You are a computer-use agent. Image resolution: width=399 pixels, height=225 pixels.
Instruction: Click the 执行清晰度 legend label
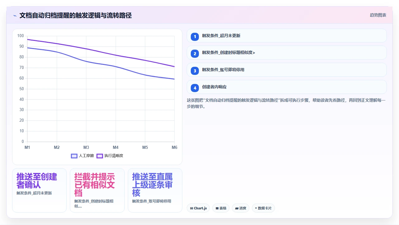pos(114,156)
